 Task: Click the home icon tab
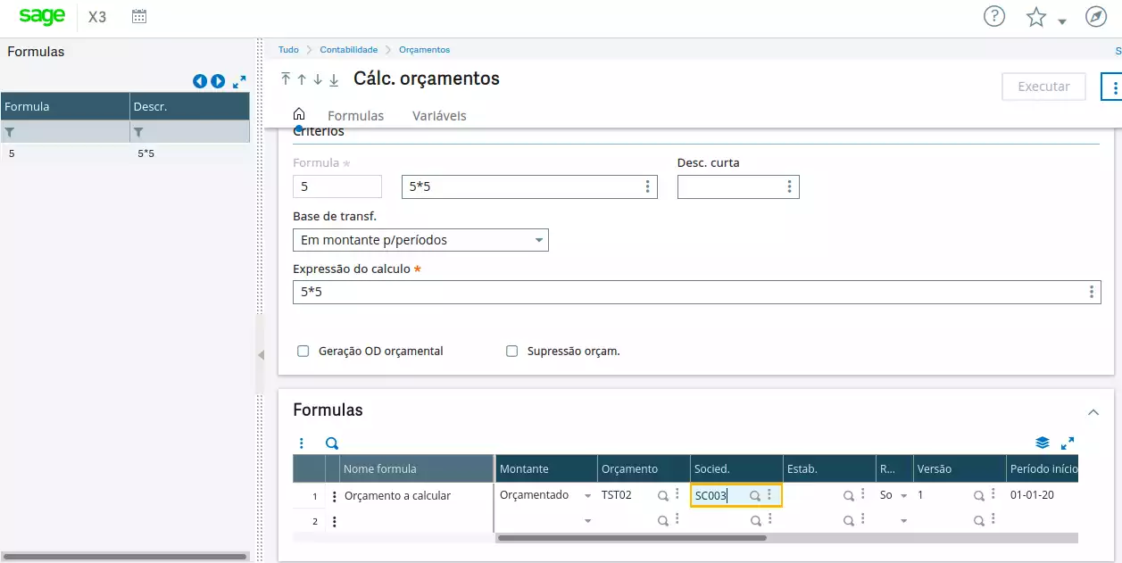(x=299, y=114)
